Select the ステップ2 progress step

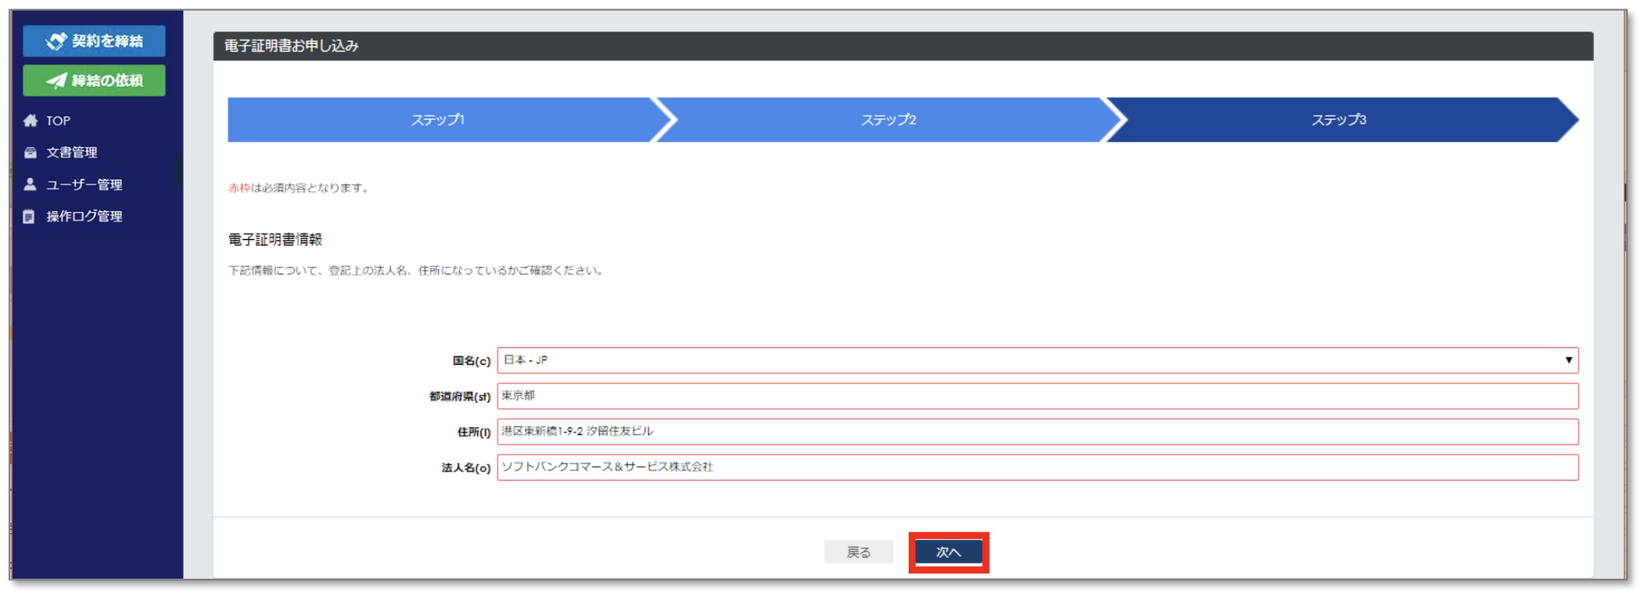[x=888, y=120]
